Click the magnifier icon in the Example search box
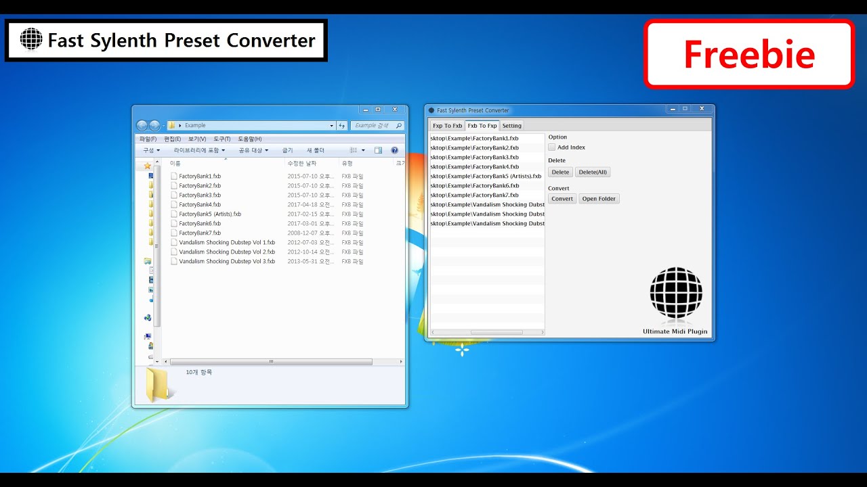The height and width of the screenshot is (487, 867). (399, 125)
